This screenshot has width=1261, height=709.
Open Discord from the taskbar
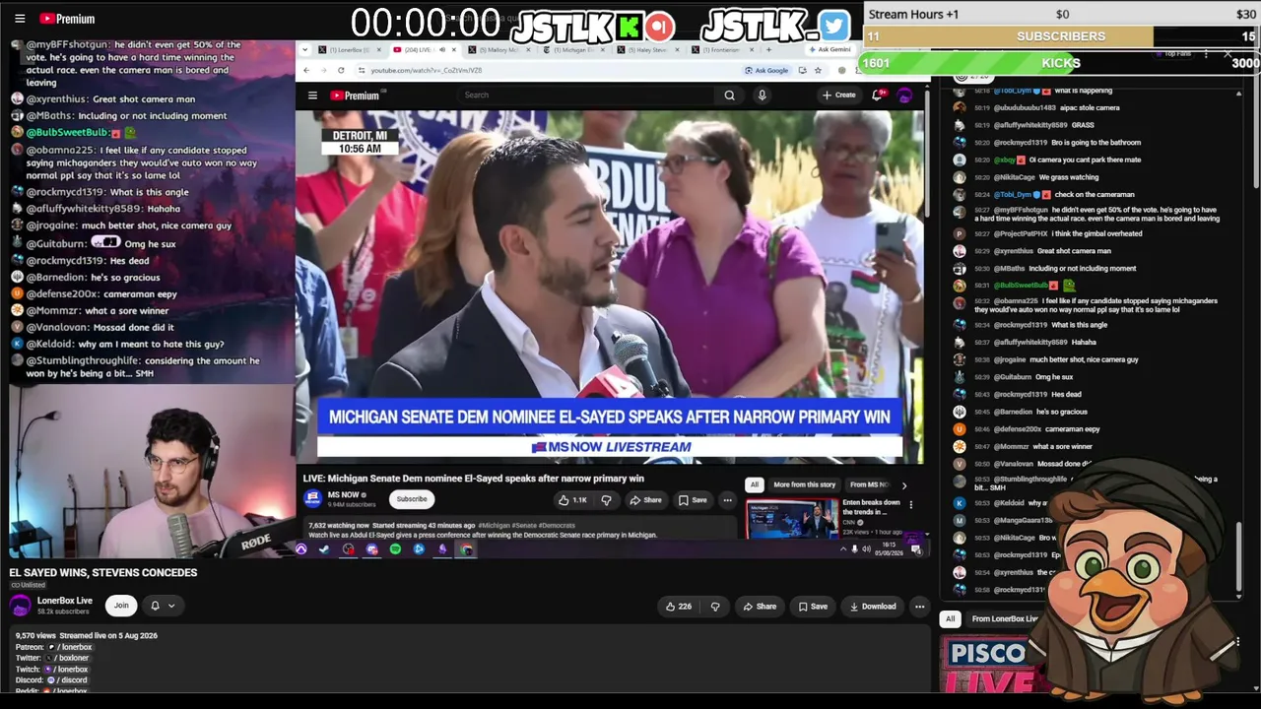click(x=371, y=549)
